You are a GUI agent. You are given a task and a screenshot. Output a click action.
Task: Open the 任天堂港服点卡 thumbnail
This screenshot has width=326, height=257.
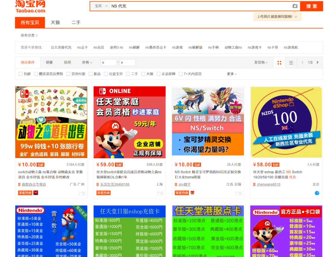[208, 231]
